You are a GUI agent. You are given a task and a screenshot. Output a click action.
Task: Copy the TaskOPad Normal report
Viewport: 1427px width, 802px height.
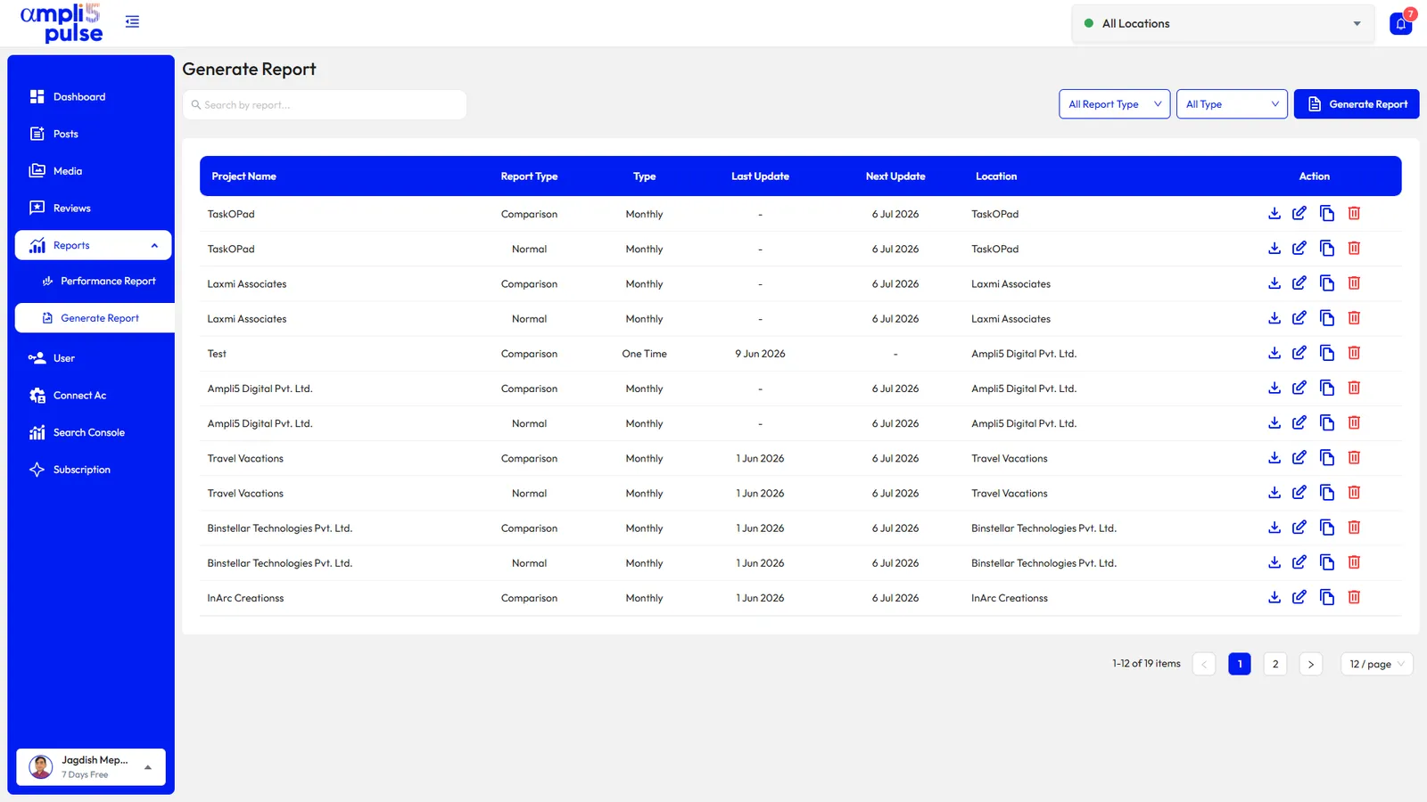[x=1327, y=249]
